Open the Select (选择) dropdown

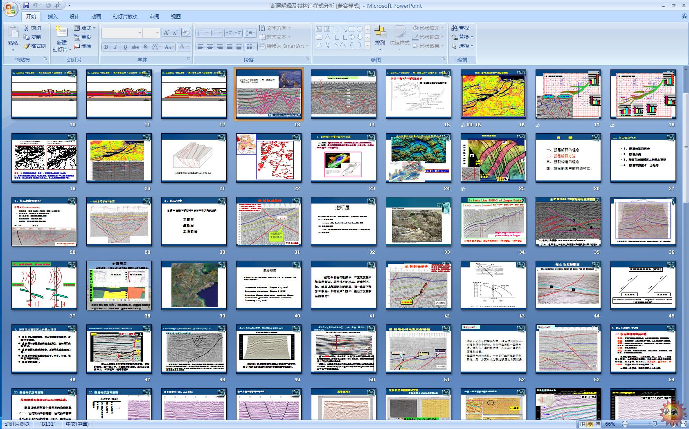point(462,46)
